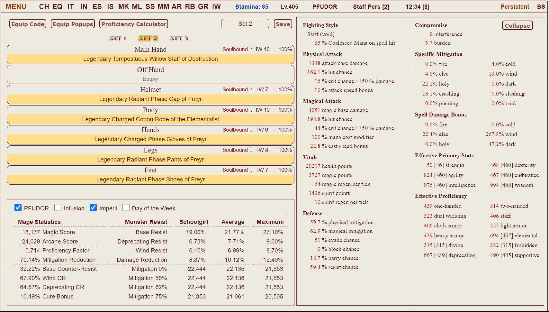Open the IT items shortcut
Screen dimensions: 549x312
[71, 6]
